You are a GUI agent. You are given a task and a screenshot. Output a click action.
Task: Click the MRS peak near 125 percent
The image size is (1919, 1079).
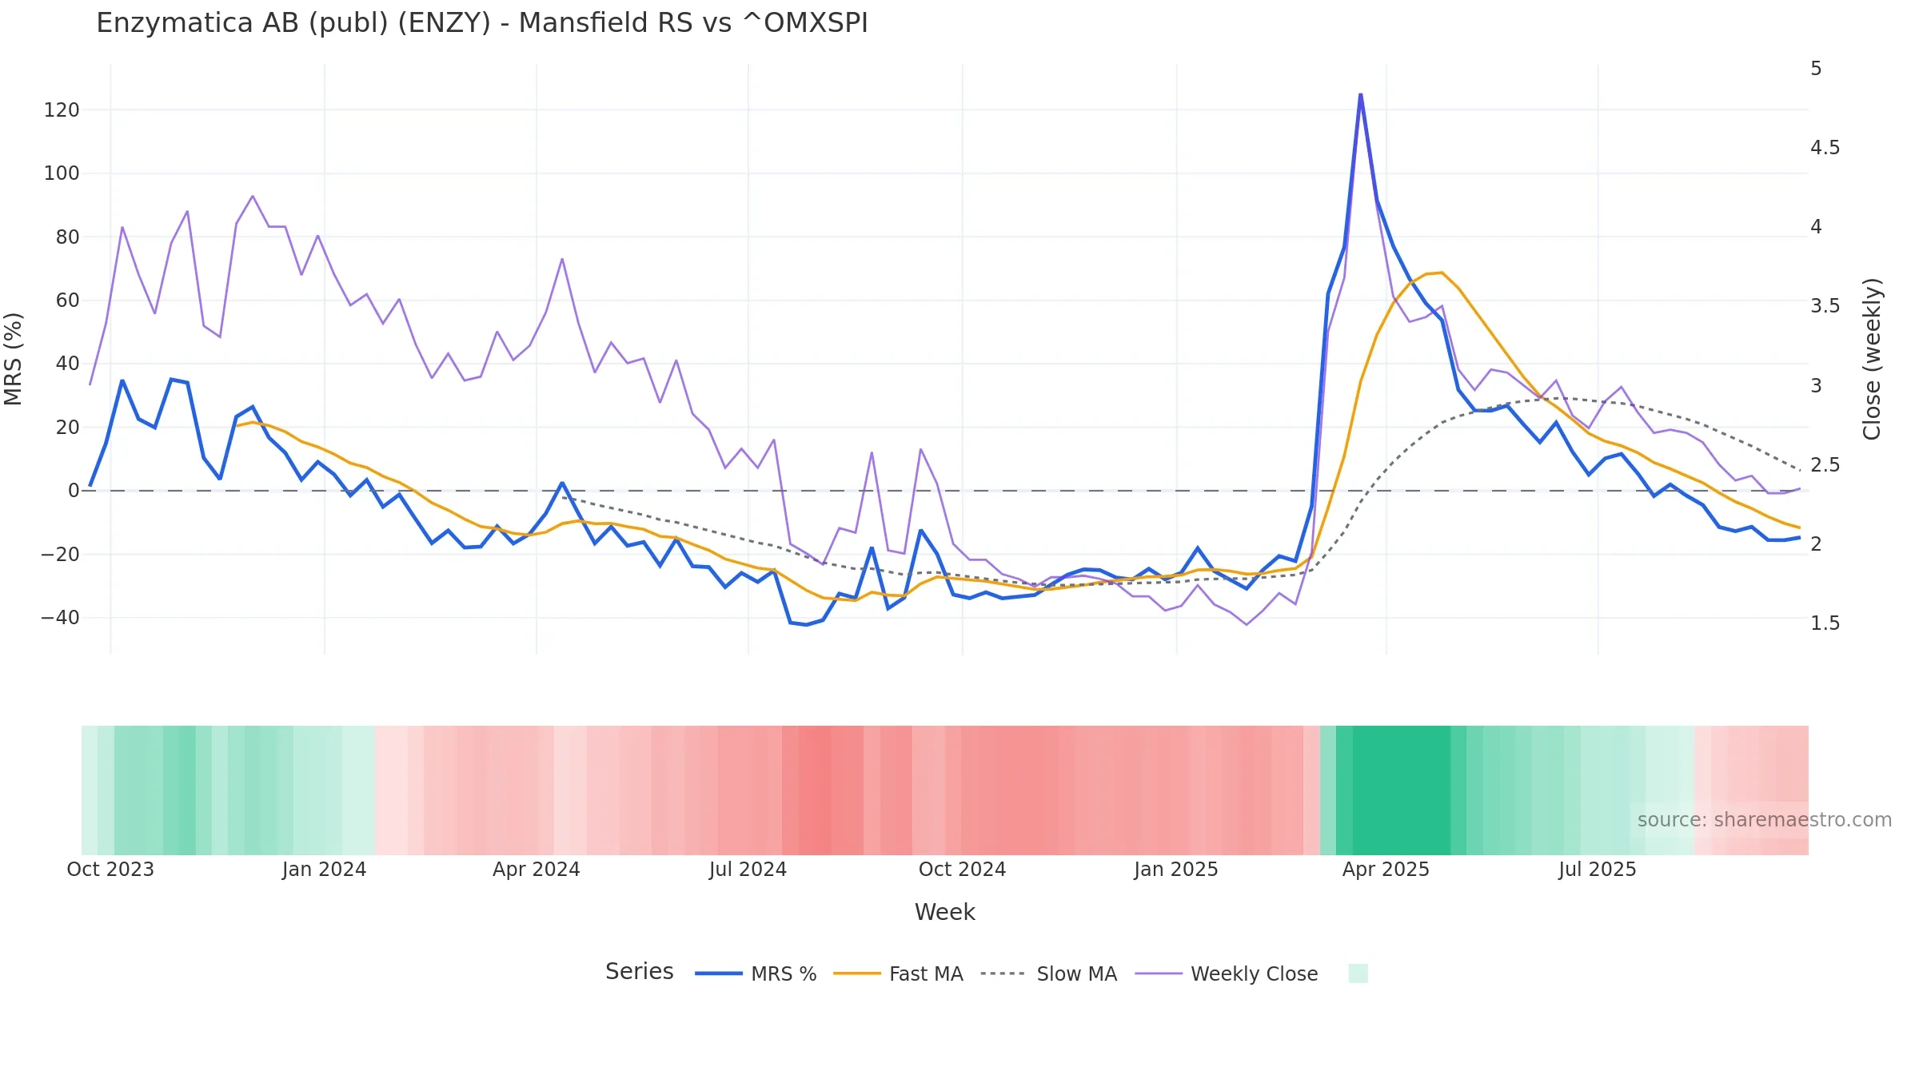coord(1361,95)
